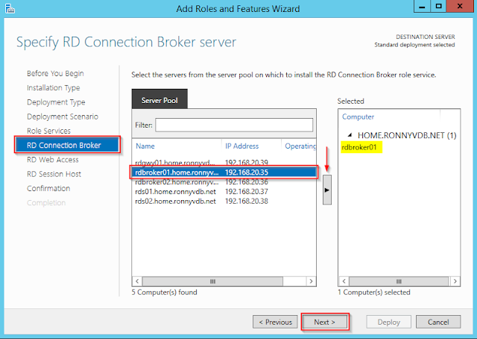The height and width of the screenshot is (339, 477).
Task: Click the Filter text field
Action: [234, 125]
